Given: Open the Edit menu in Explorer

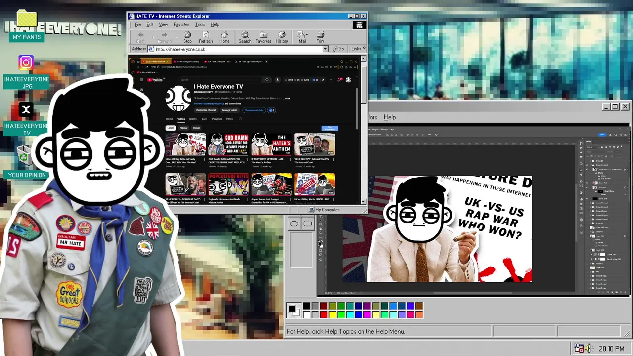Looking at the screenshot, I should click(150, 24).
